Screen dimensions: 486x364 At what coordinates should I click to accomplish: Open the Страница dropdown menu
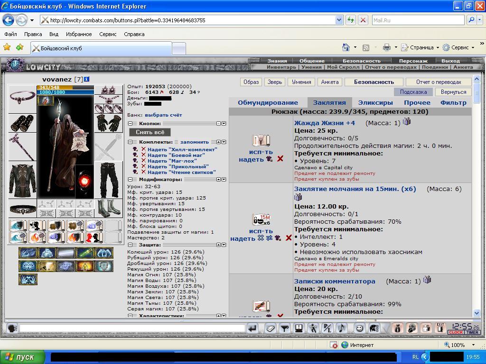pyautogui.click(x=420, y=47)
